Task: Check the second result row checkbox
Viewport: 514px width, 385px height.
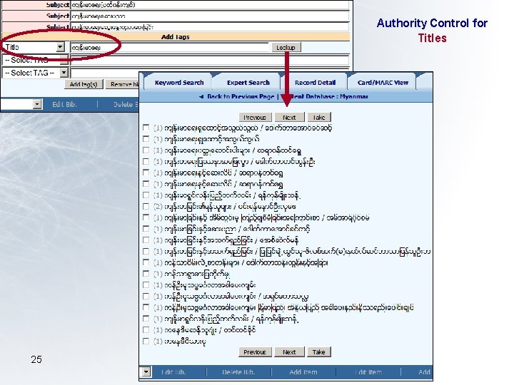Action: coord(146,139)
